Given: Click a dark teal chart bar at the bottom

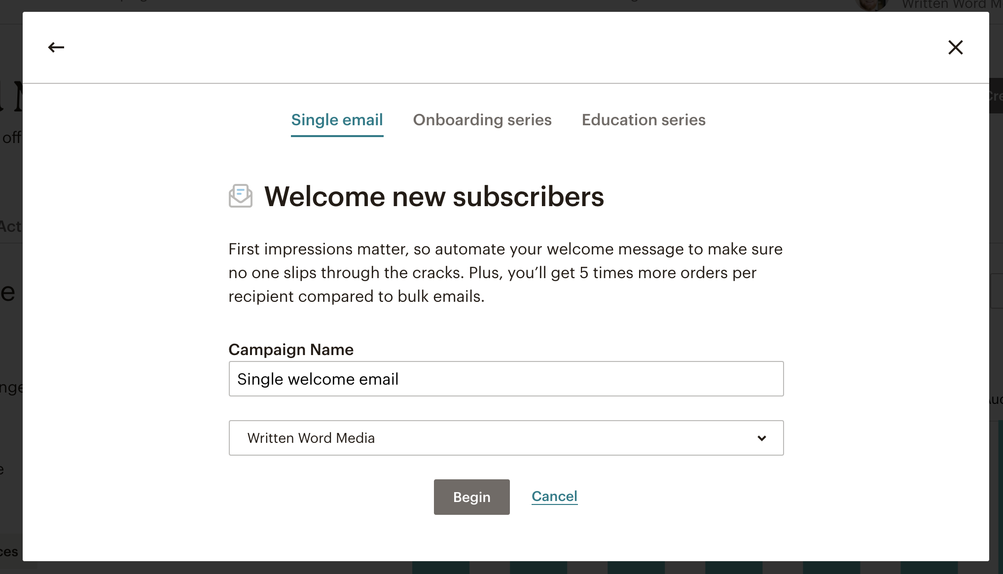Looking at the screenshot, I should pyautogui.click(x=441, y=568).
